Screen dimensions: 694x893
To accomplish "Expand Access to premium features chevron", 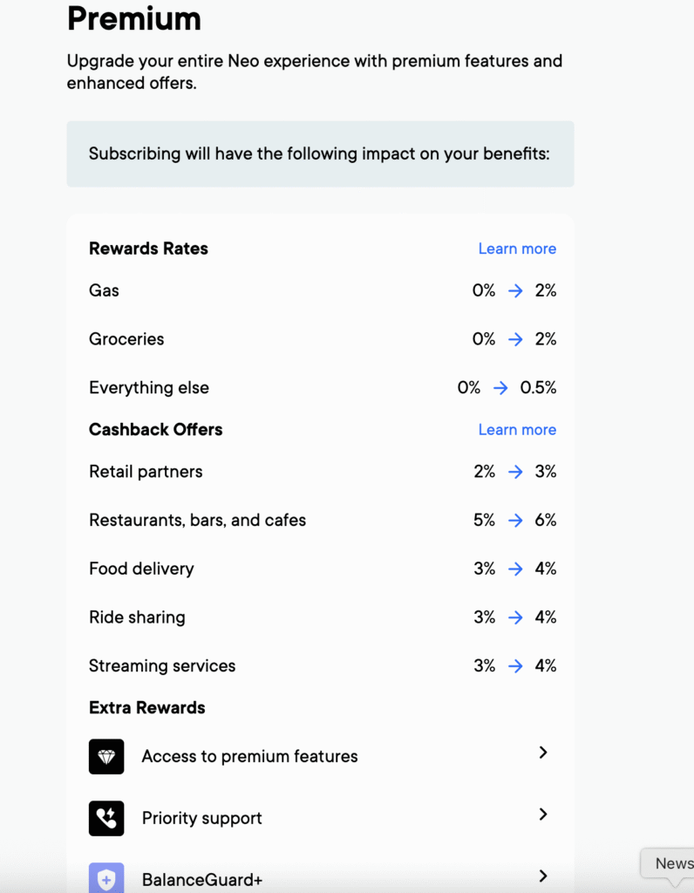I will coord(543,753).
